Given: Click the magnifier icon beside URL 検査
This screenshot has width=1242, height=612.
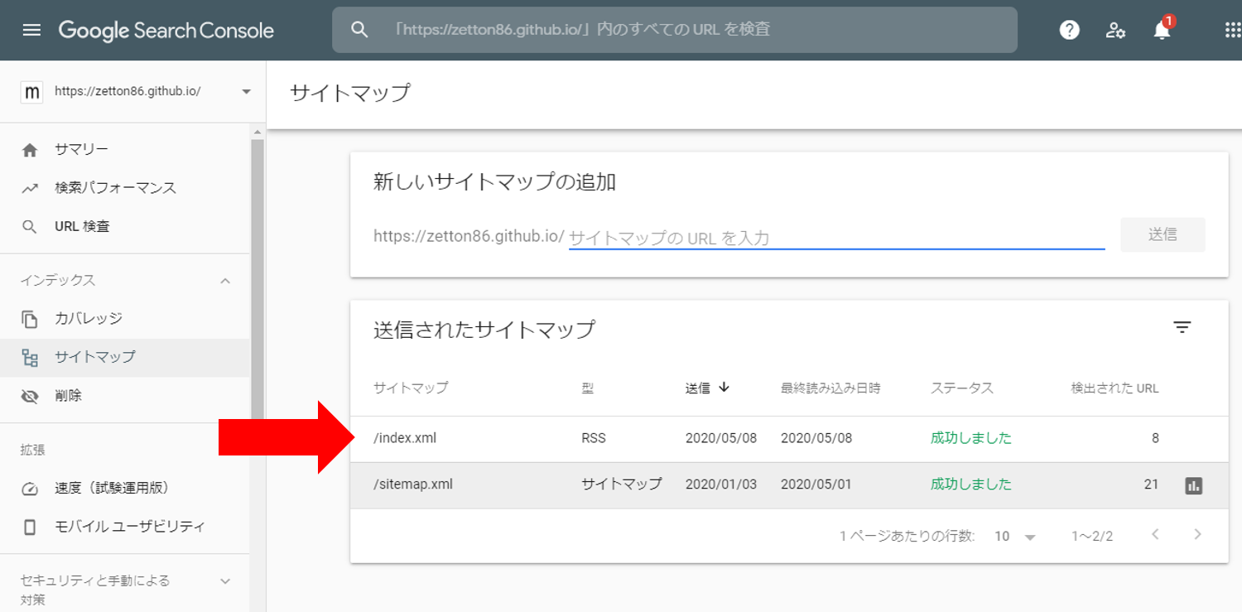Looking at the screenshot, I should coord(30,227).
